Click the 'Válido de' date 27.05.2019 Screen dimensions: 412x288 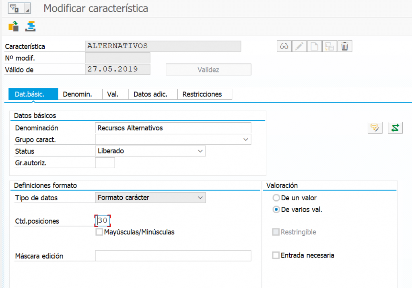click(x=118, y=69)
